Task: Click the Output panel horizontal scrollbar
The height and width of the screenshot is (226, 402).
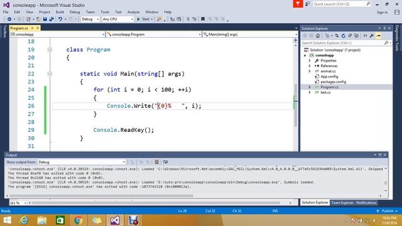Action: point(101,196)
